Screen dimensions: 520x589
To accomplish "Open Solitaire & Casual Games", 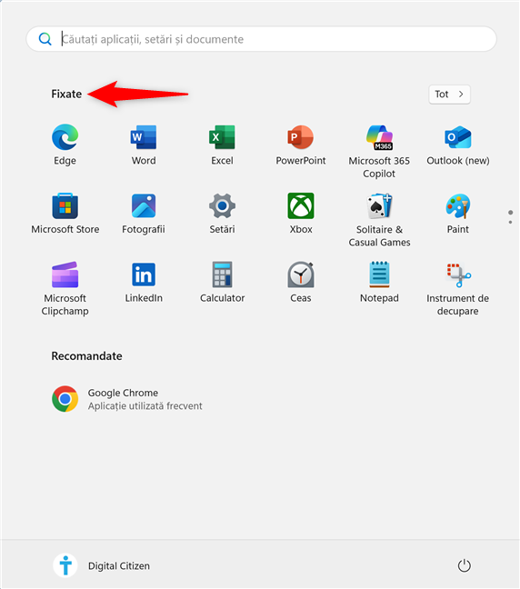I will [379, 220].
